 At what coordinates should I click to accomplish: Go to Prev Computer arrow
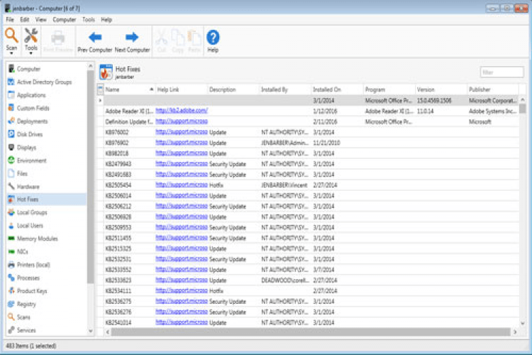(94, 38)
